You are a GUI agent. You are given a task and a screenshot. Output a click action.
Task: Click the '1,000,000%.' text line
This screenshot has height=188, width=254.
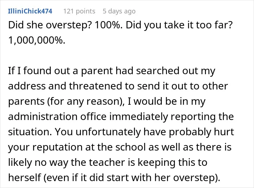[37, 40]
